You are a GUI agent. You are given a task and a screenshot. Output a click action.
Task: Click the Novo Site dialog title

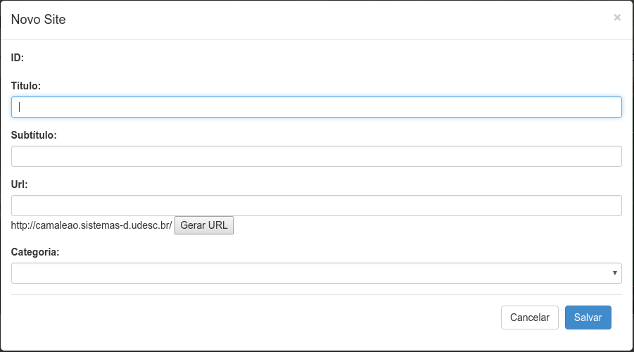click(x=39, y=20)
